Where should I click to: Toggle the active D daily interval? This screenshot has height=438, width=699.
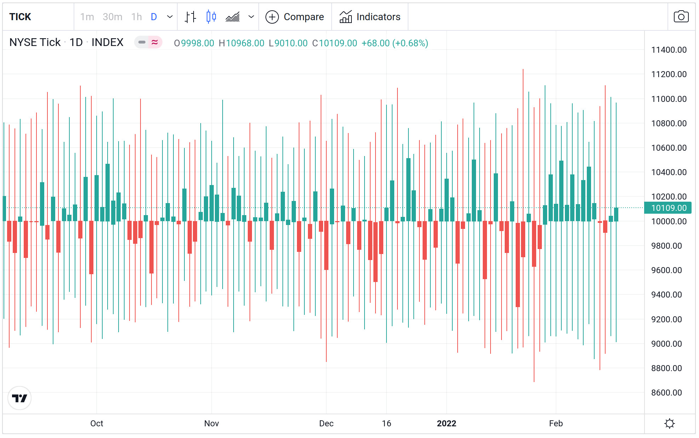pyautogui.click(x=154, y=17)
